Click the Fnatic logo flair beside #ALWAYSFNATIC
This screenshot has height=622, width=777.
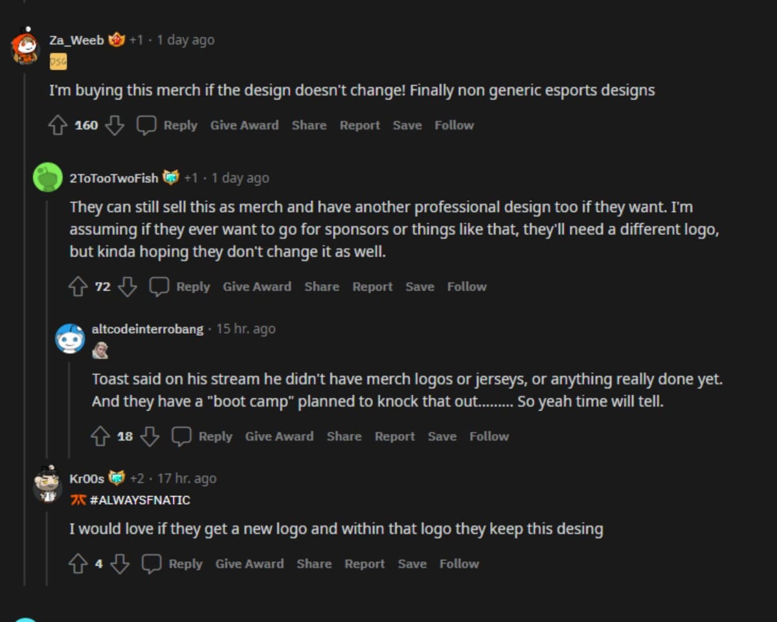coord(78,500)
